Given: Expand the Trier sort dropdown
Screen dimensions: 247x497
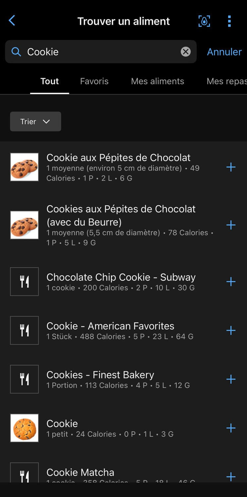Looking at the screenshot, I should click(x=35, y=122).
